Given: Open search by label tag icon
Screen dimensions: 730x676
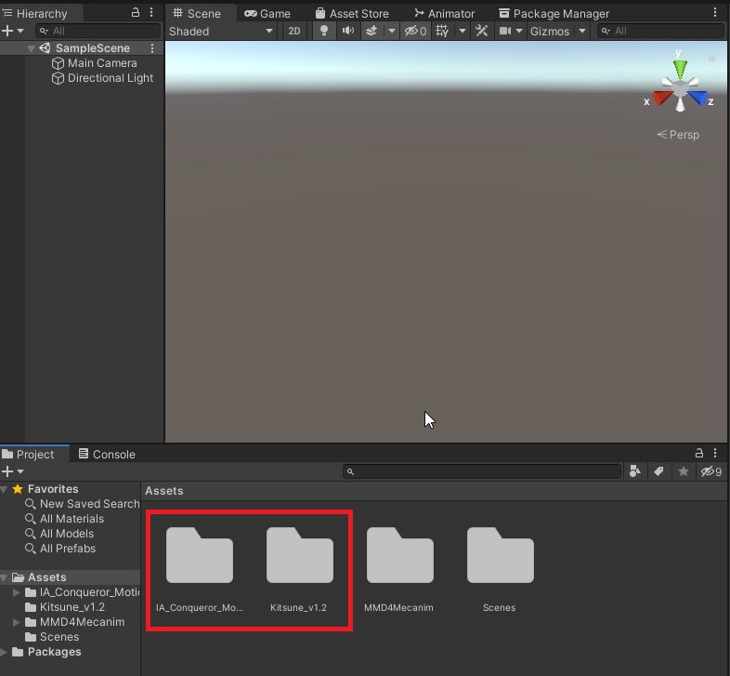Looking at the screenshot, I should tap(658, 471).
